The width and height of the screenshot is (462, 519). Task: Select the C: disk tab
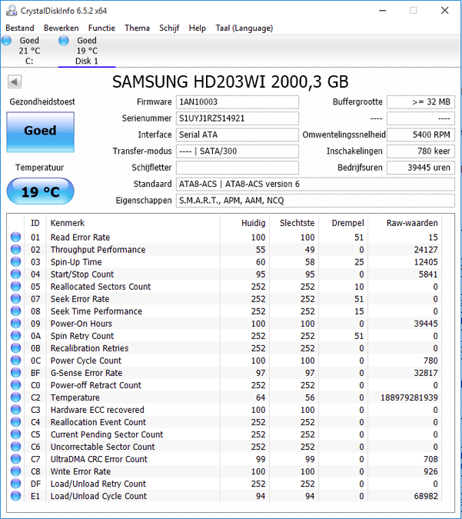[29, 51]
